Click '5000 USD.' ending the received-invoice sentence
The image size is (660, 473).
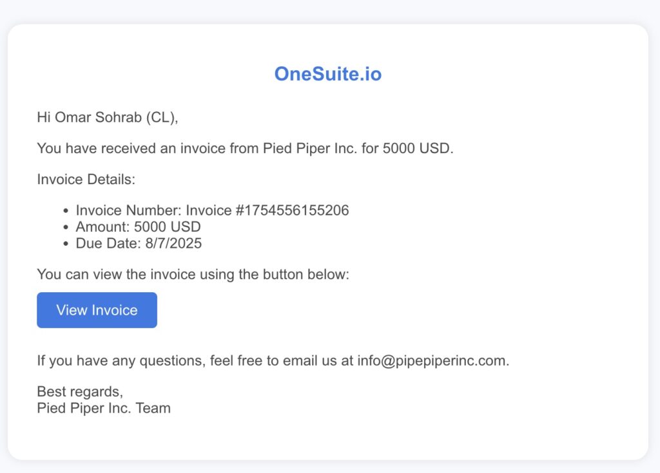coord(418,149)
